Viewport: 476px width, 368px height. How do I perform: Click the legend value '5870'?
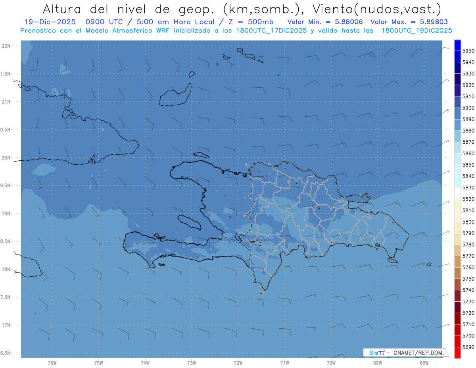click(468, 142)
